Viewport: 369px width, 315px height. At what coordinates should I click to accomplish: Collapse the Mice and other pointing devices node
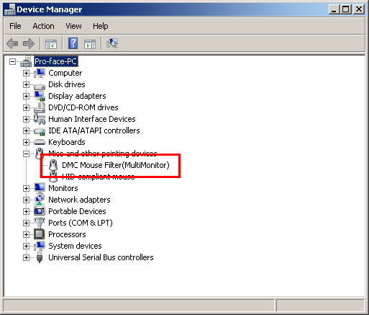pos(26,154)
